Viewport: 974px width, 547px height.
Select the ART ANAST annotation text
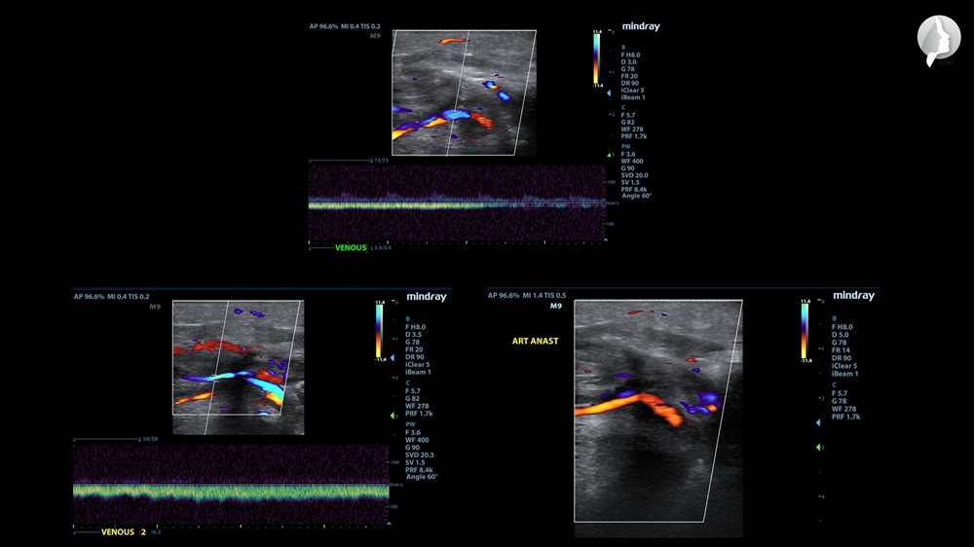(534, 342)
